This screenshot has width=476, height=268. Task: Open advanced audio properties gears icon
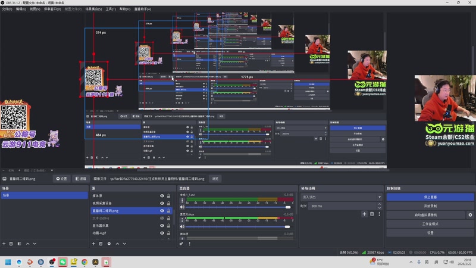(181, 244)
